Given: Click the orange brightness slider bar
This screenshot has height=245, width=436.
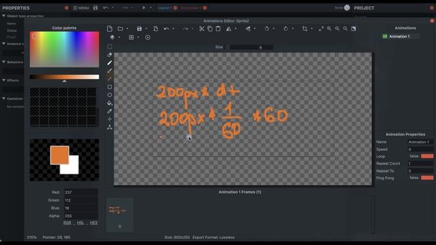Looking at the screenshot, I should (x=64, y=77).
